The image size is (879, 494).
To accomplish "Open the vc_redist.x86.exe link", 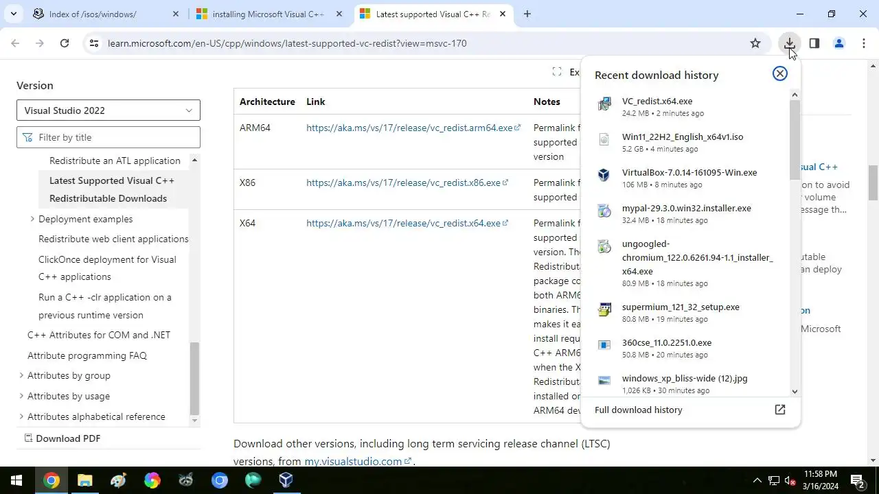I will coord(407,183).
